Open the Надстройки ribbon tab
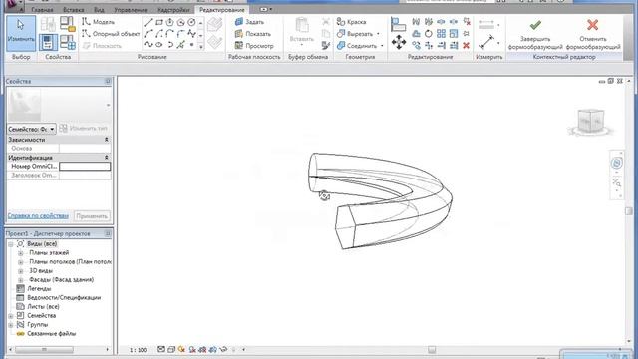The image size is (638, 359). 173,9
